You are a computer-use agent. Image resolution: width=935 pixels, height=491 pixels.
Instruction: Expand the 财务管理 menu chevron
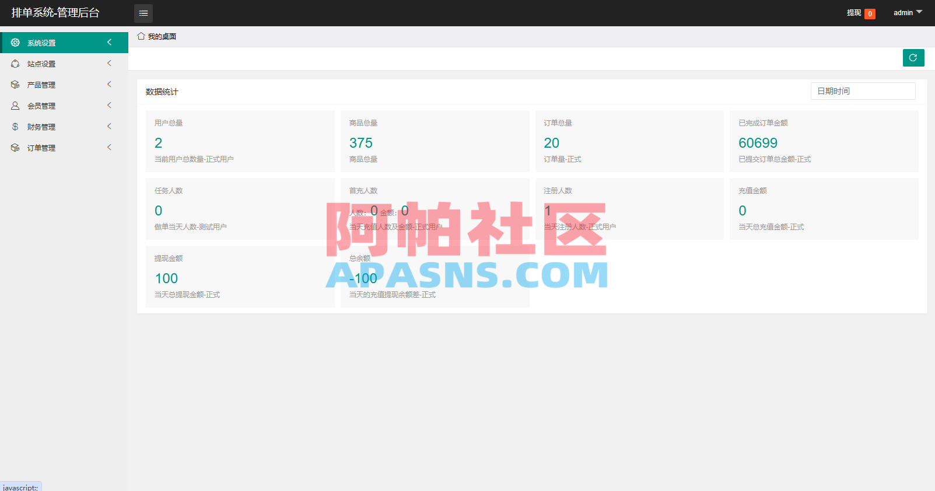109,126
